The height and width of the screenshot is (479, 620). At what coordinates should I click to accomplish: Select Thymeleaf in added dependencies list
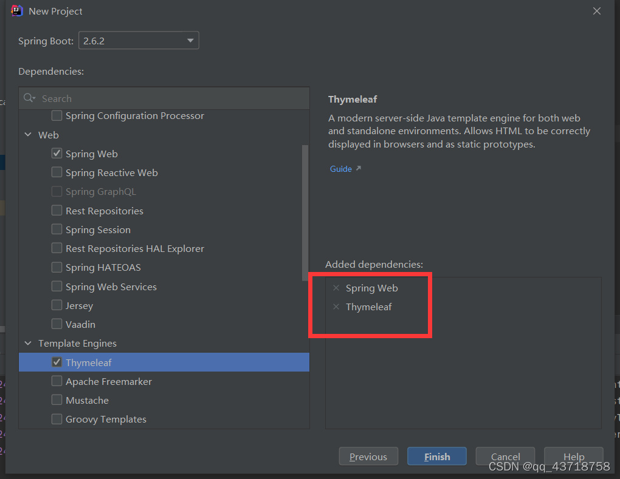pyautogui.click(x=368, y=307)
